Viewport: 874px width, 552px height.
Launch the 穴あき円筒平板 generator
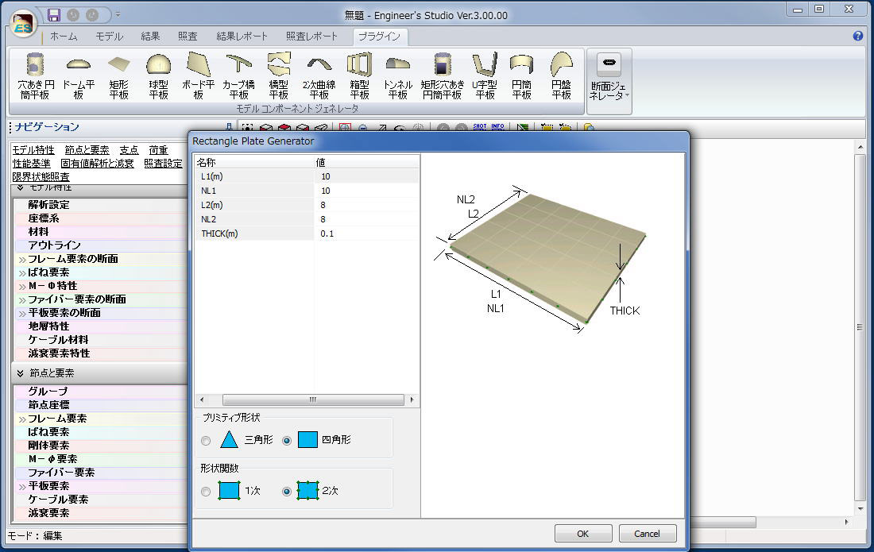pyautogui.click(x=35, y=75)
